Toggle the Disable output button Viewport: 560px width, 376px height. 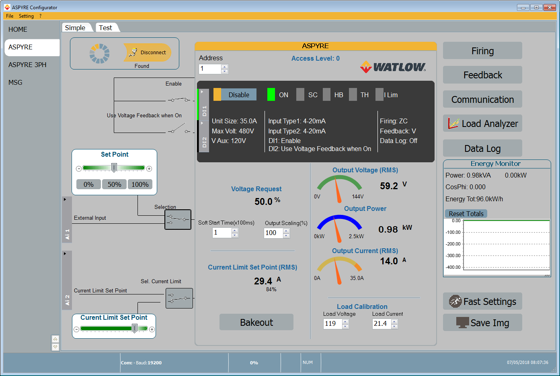[235, 95]
